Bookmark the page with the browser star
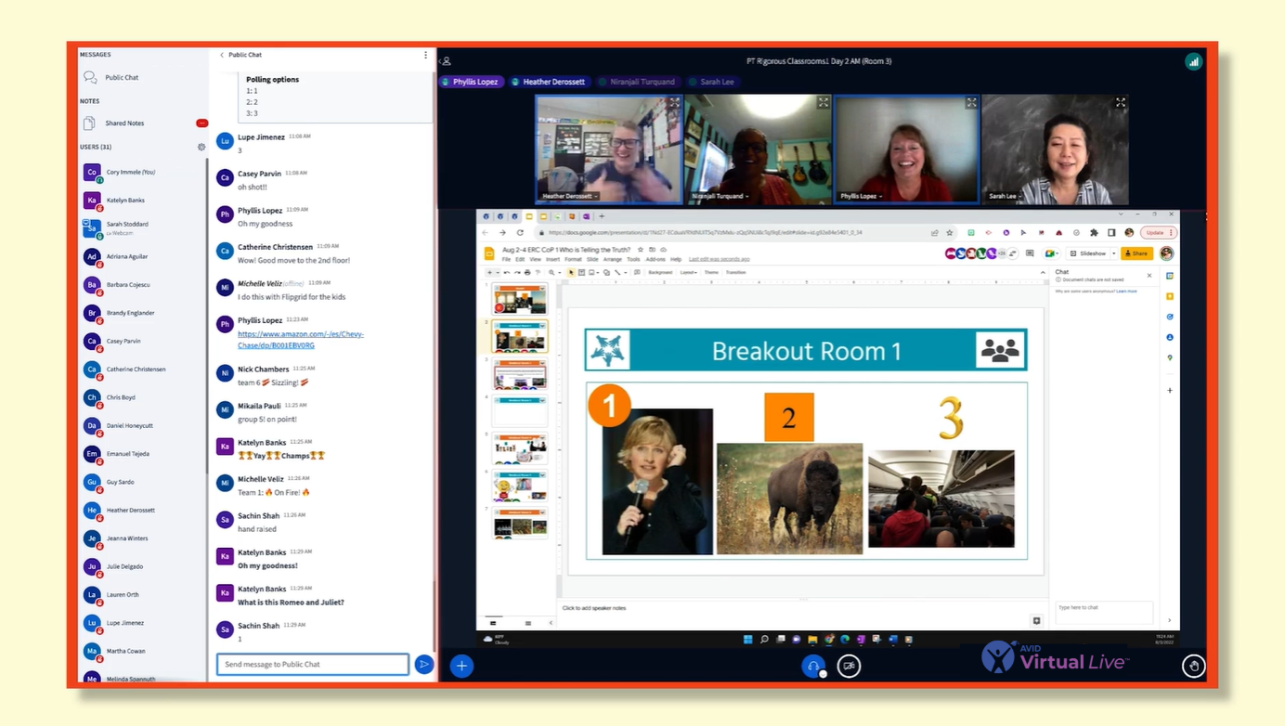This screenshot has height=726, width=1285. point(950,232)
